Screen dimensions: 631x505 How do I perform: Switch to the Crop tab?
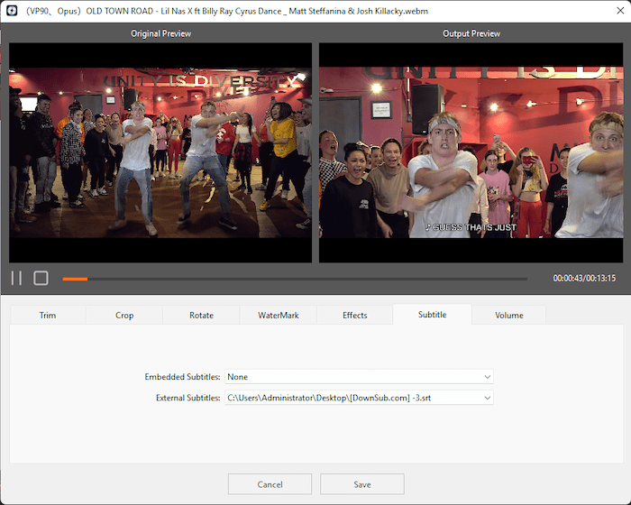124,315
